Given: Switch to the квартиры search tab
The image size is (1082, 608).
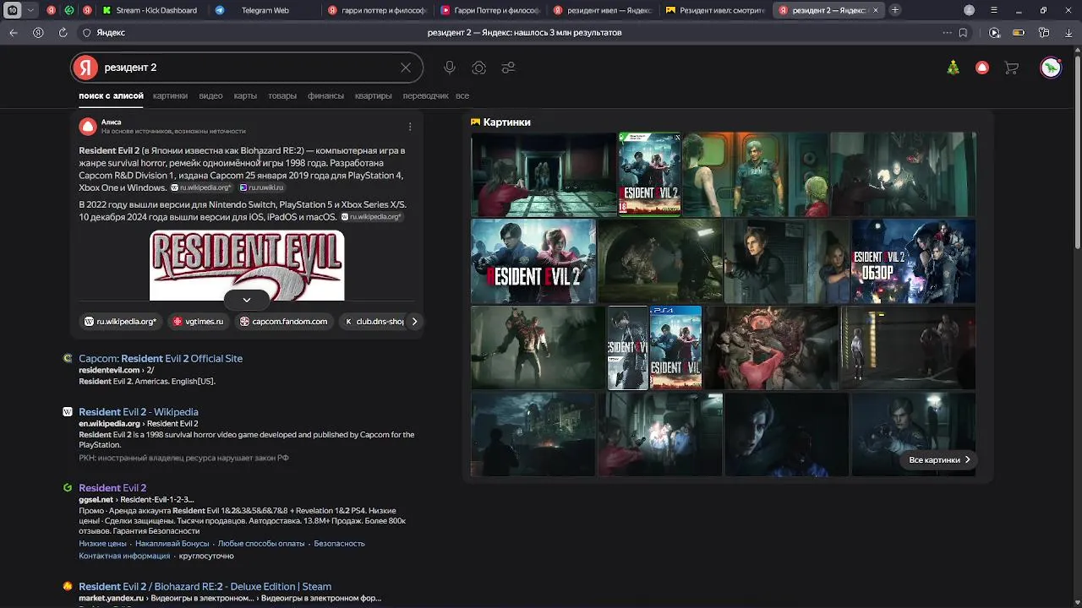Looking at the screenshot, I should coord(373,95).
